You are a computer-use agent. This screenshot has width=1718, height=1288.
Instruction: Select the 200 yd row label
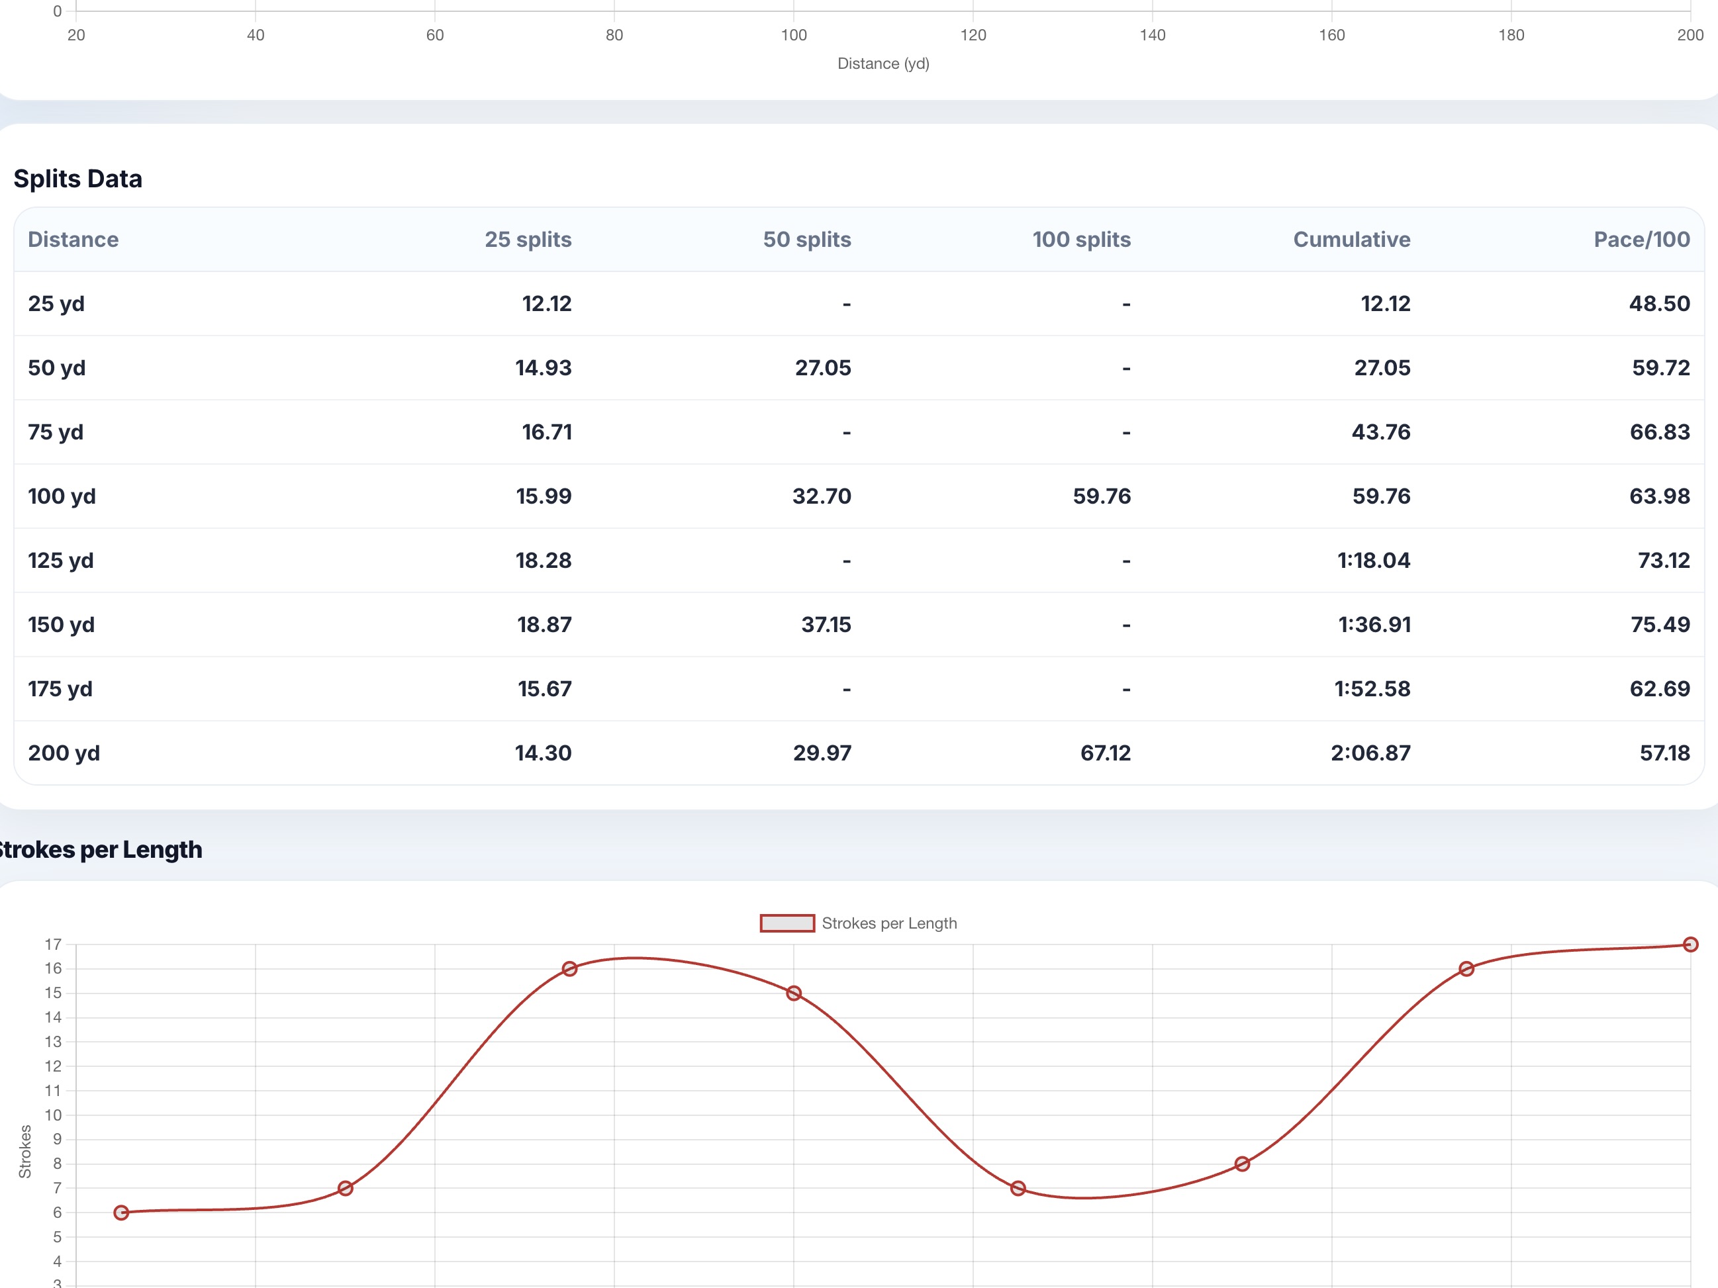click(x=64, y=753)
